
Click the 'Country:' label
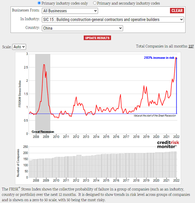(x=32, y=28)
